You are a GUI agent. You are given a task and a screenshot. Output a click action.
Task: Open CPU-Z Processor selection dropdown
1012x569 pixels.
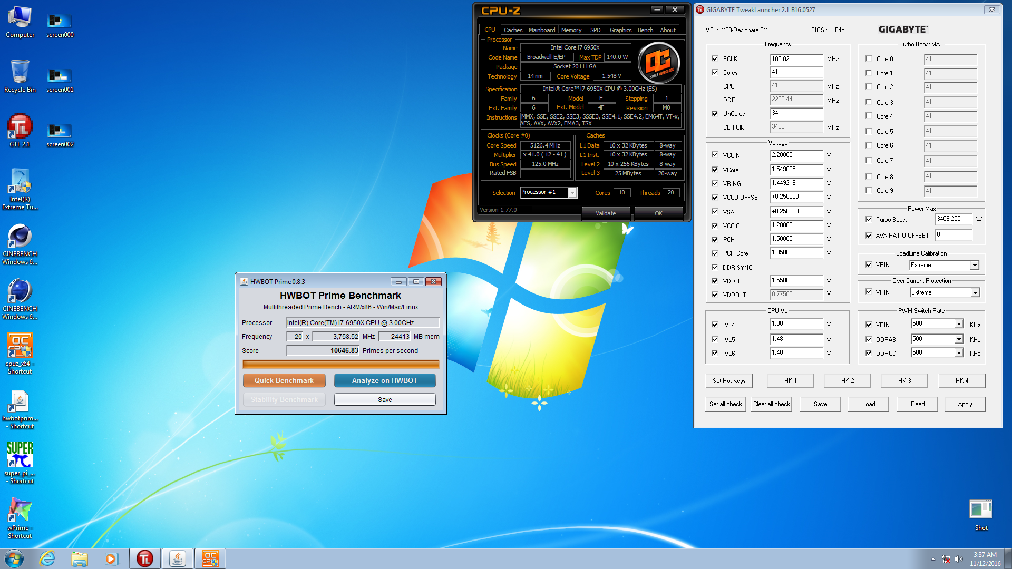point(572,192)
